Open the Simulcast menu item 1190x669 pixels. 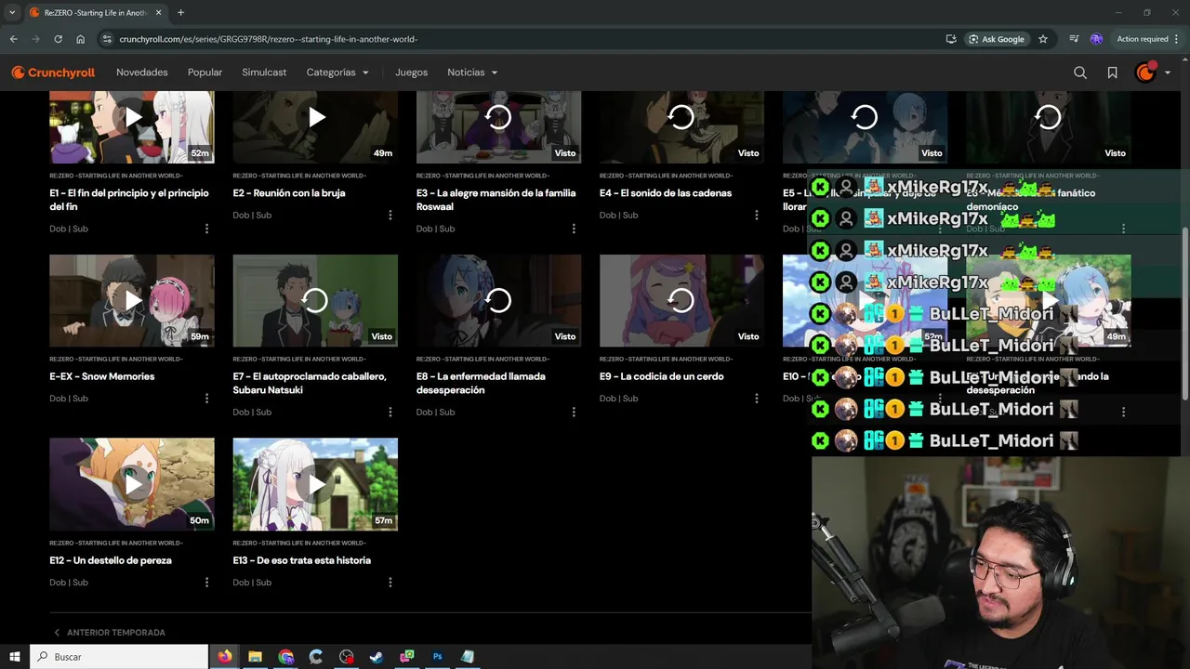click(264, 72)
